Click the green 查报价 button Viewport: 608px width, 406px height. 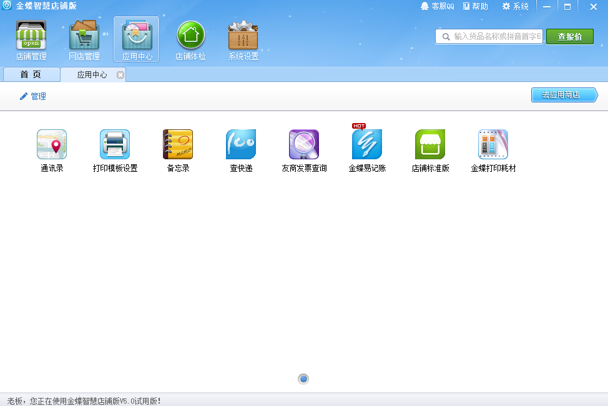tap(570, 36)
